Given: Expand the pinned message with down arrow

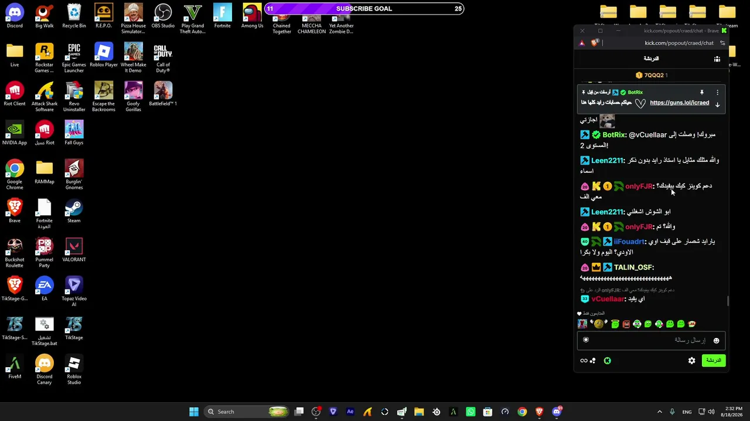Looking at the screenshot, I should click(x=717, y=104).
